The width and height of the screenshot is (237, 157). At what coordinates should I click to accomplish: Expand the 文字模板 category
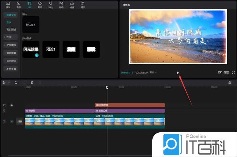pyautogui.click(x=11, y=45)
